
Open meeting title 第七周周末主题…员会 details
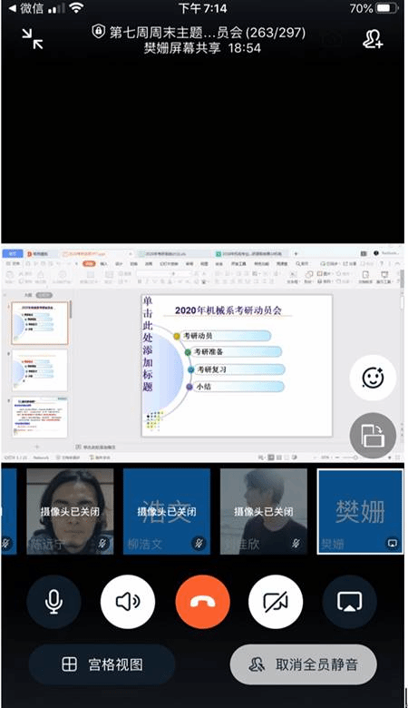(x=208, y=32)
